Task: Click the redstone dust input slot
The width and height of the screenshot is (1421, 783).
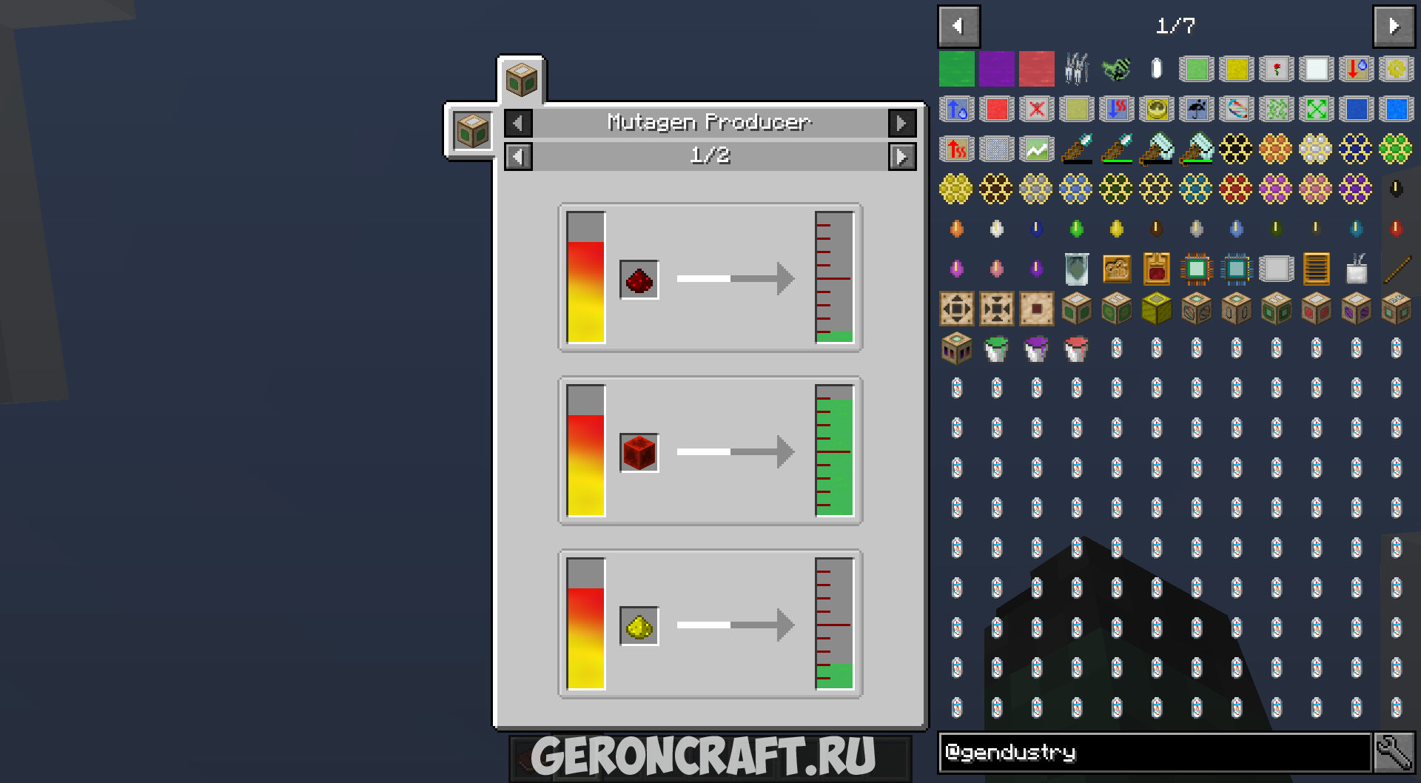Action: click(x=639, y=280)
